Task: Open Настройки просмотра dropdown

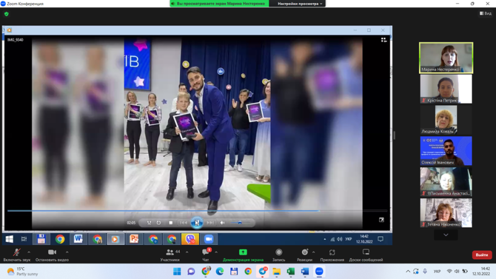Action: pyautogui.click(x=299, y=4)
